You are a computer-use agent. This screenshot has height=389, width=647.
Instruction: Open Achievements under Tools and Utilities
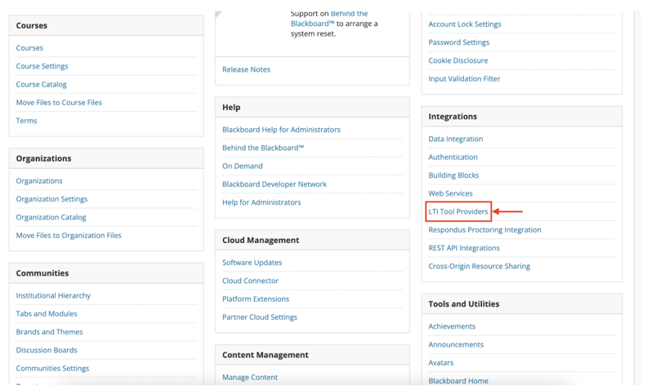[x=452, y=326]
